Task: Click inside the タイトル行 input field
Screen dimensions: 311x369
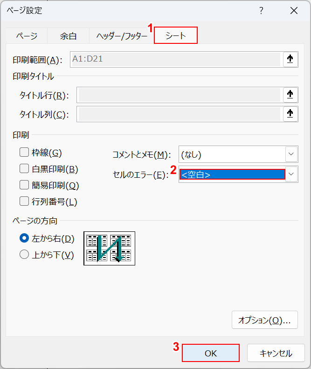Action: pos(180,95)
